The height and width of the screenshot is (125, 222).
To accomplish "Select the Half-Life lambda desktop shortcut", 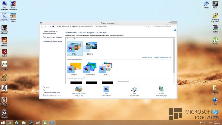I will tap(5, 77).
